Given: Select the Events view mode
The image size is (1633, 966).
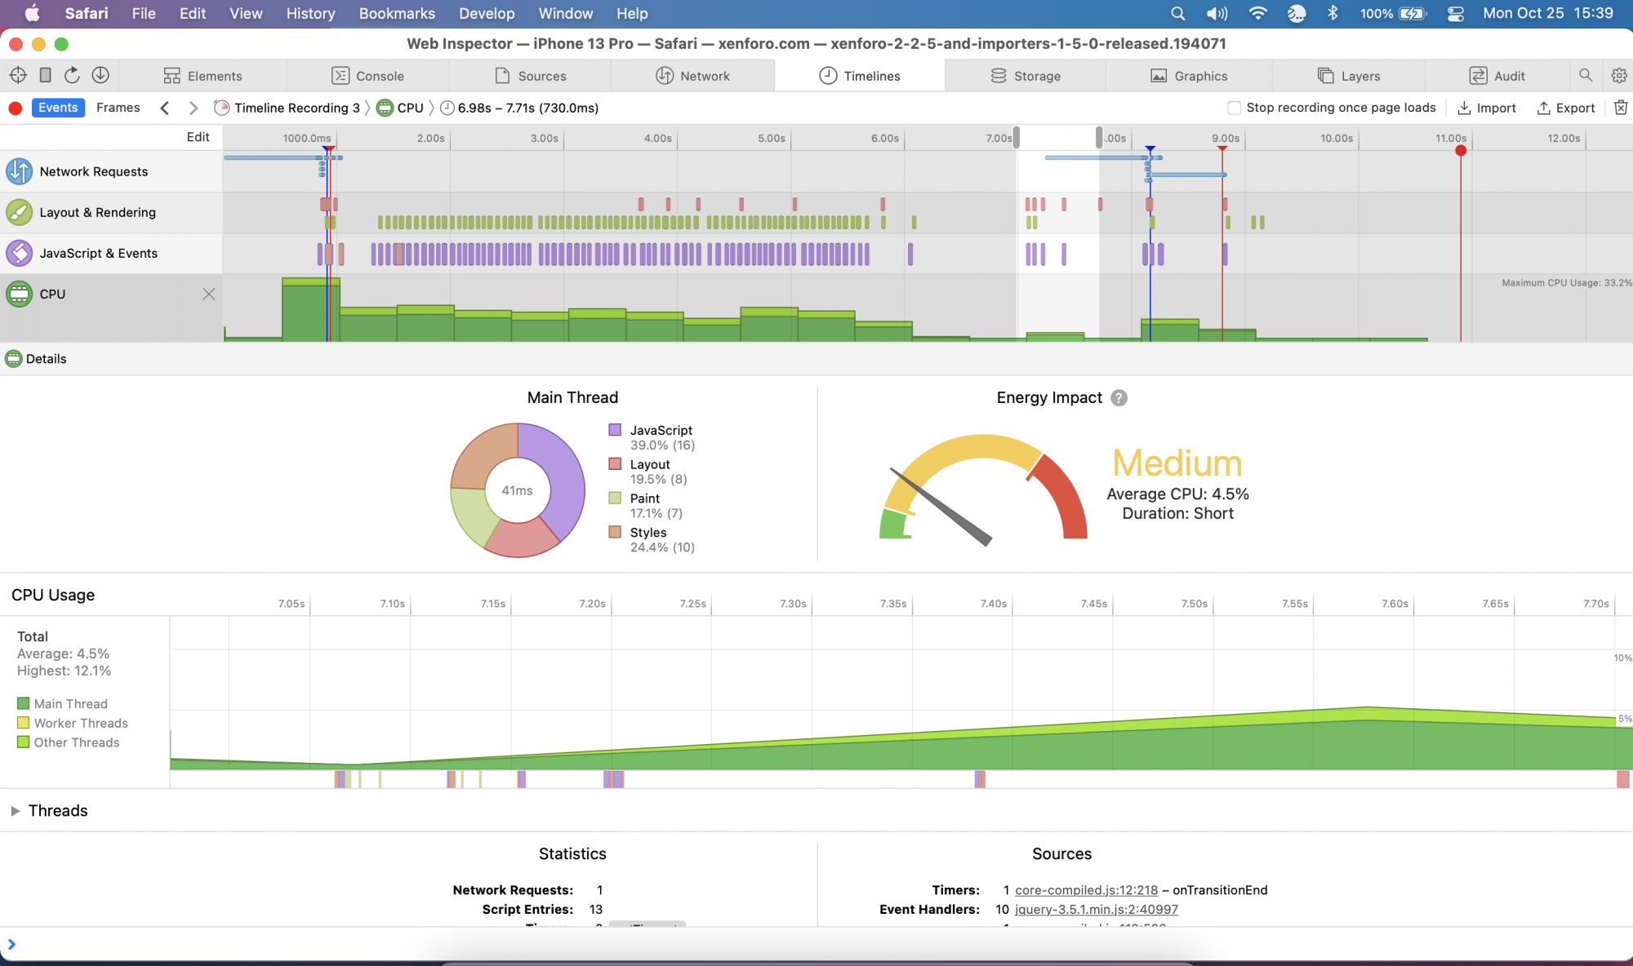Looking at the screenshot, I should (58, 108).
